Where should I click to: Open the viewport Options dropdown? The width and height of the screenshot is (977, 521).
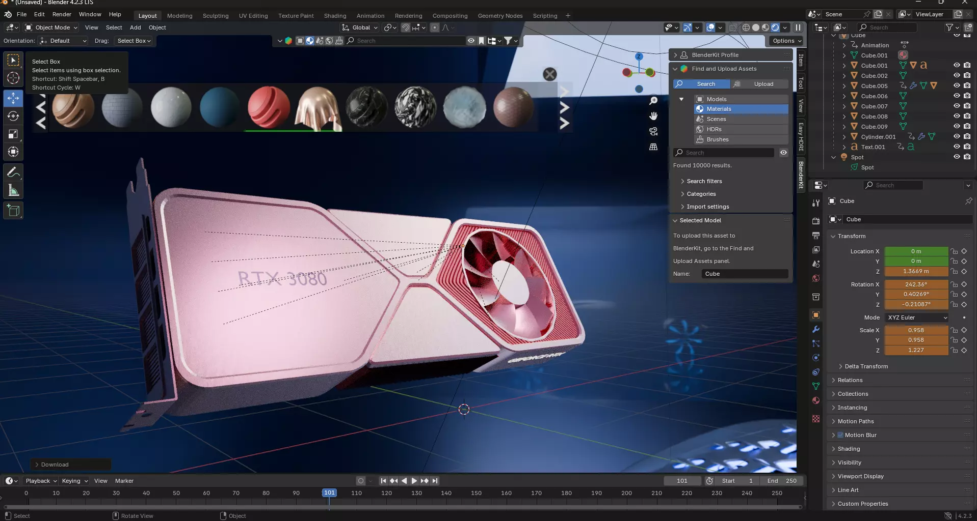[786, 41]
